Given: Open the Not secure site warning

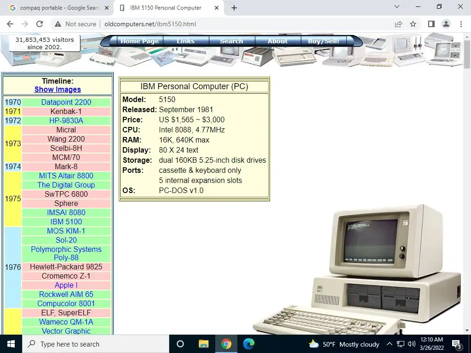Looking at the screenshot, I should (75, 24).
